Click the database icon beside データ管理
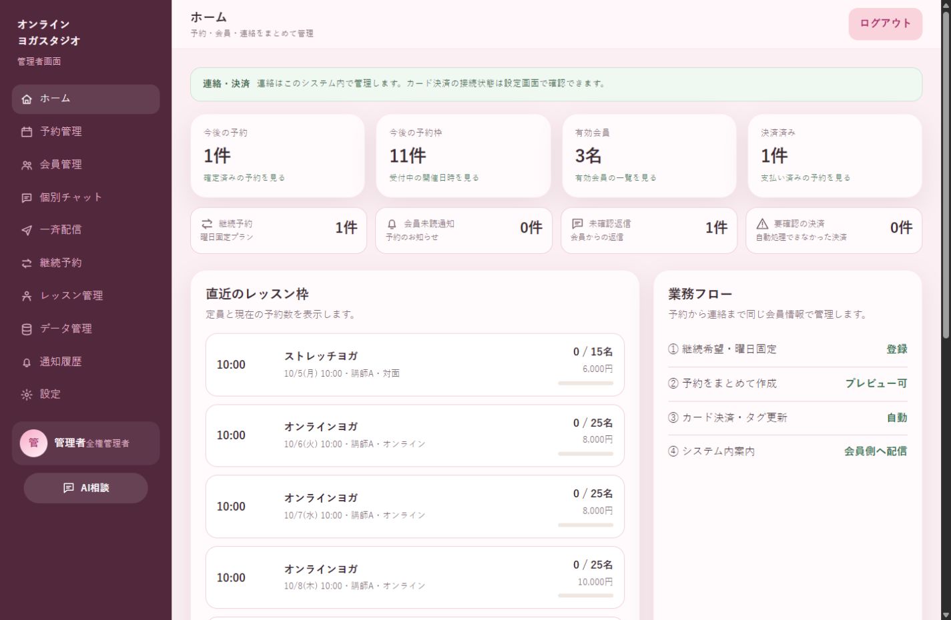Image resolution: width=951 pixels, height=620 pixels. coord(27,329)
